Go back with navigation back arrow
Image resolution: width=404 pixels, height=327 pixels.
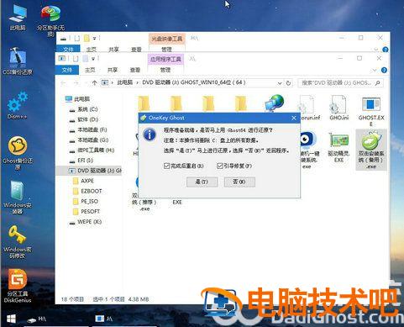tap(64, 83)
